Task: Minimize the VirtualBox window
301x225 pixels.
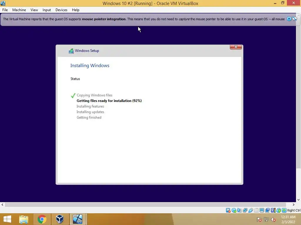Action: coord(275,3)
